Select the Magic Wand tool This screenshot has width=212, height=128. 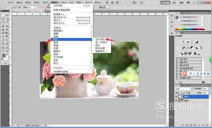7,19
